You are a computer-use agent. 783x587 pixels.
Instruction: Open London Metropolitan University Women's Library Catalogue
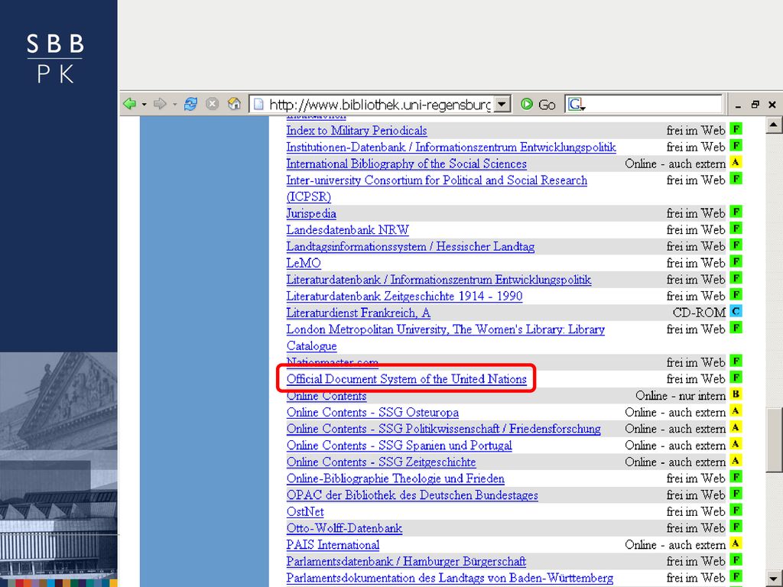click(x=446, y=337)
